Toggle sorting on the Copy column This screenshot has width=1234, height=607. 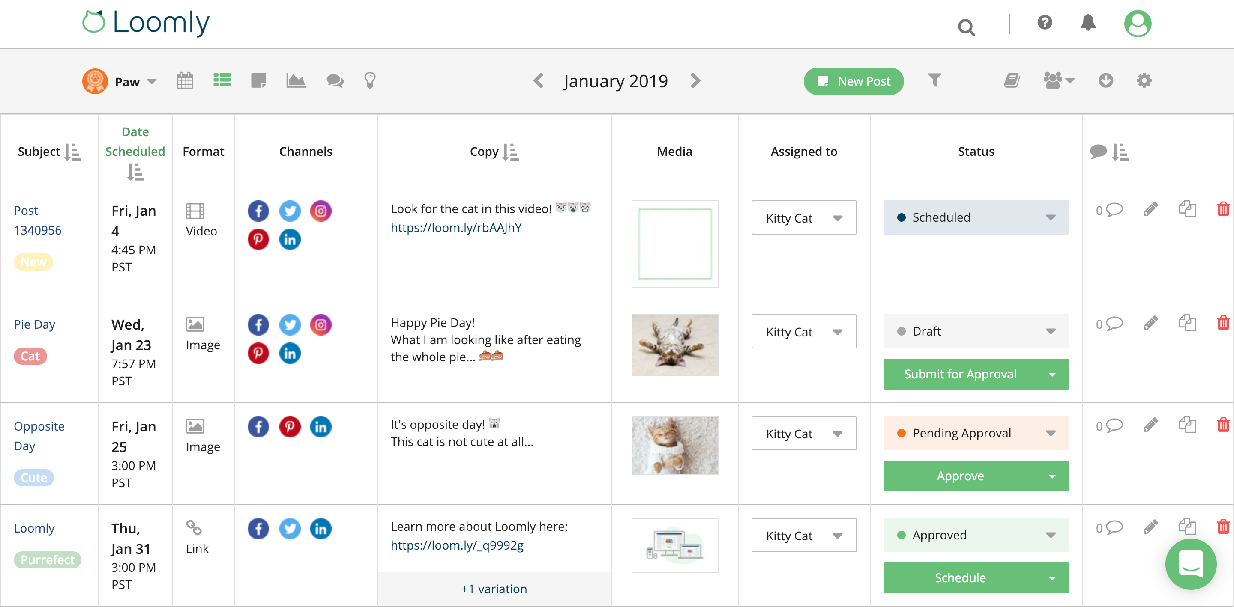pyautogui.click(x=512, y=152)
